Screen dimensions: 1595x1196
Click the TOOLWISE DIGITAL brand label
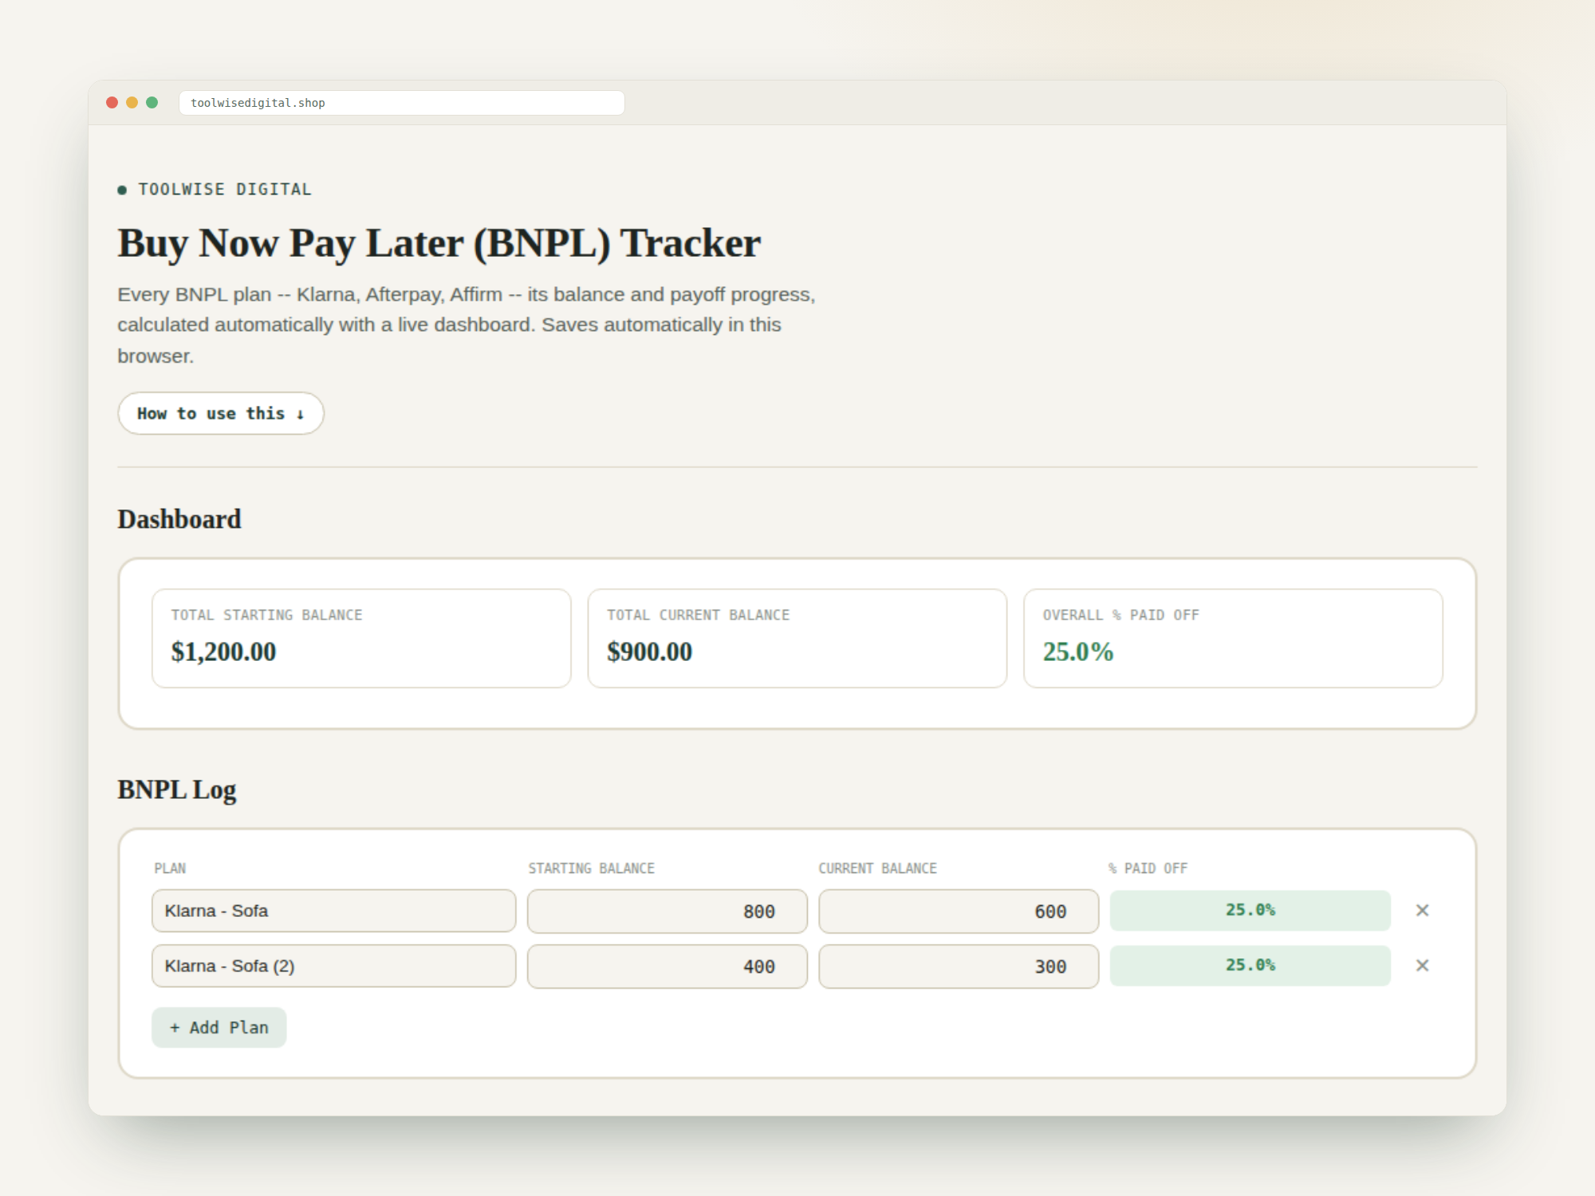tap(225, 190)
